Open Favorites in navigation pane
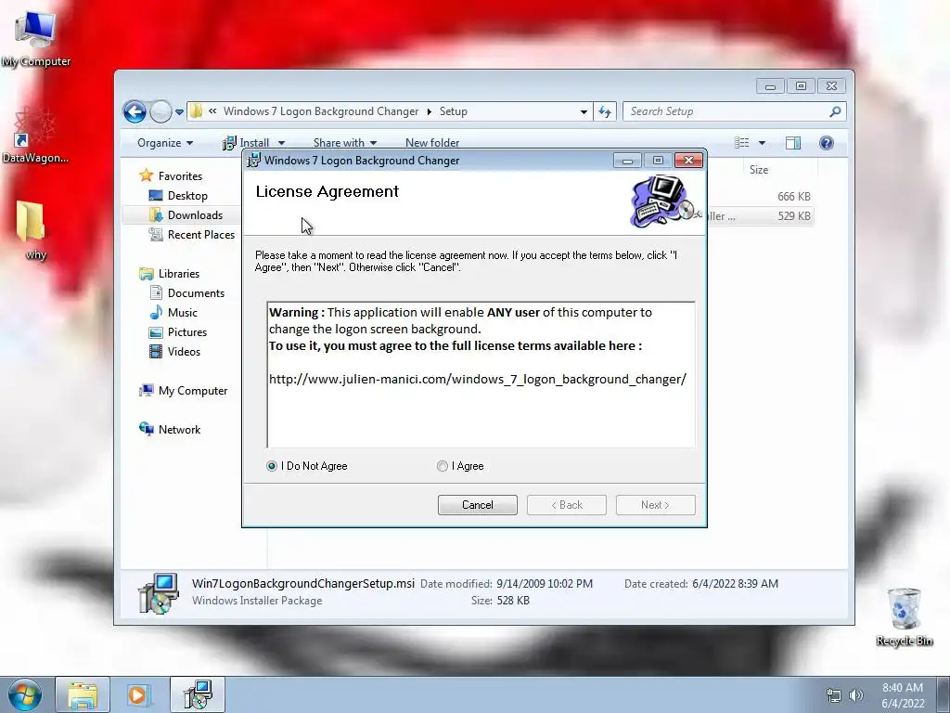This screenshot has width=950, height=713. (180, 176)
